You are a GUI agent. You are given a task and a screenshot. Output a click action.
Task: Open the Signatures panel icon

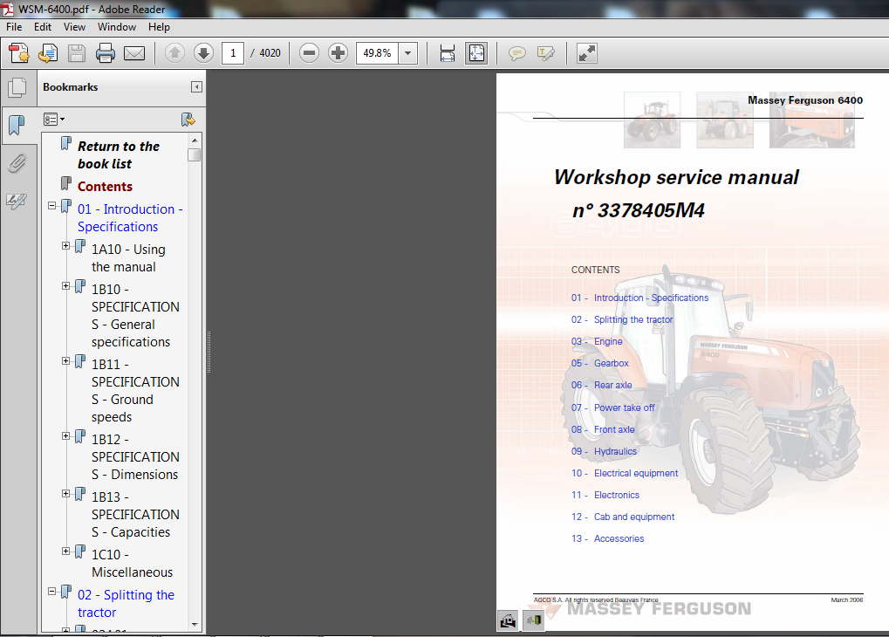coord(17,201)
